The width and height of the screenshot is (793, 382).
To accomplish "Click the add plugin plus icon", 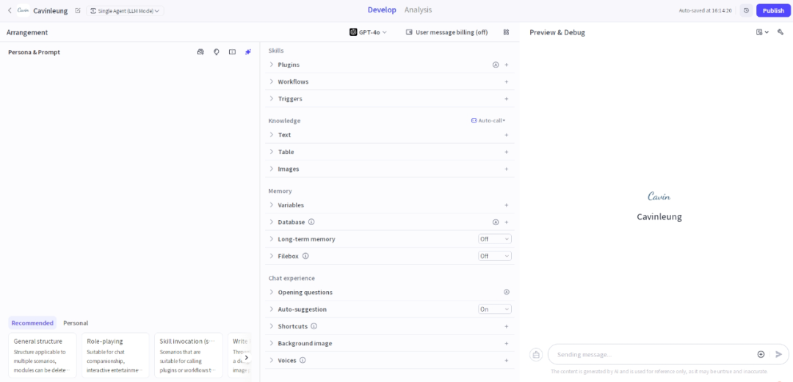I will 507,65.
